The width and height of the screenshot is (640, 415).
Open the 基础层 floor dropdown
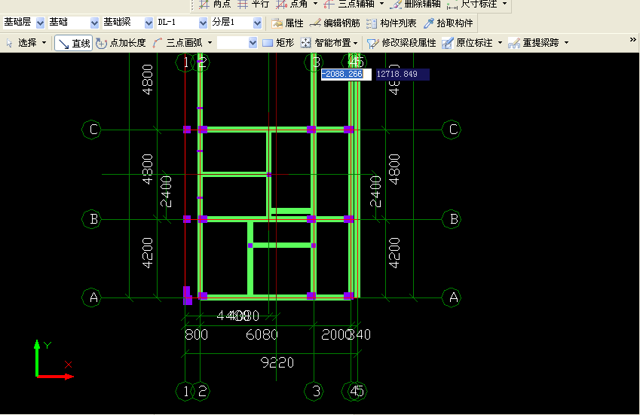tap(40, 23)
